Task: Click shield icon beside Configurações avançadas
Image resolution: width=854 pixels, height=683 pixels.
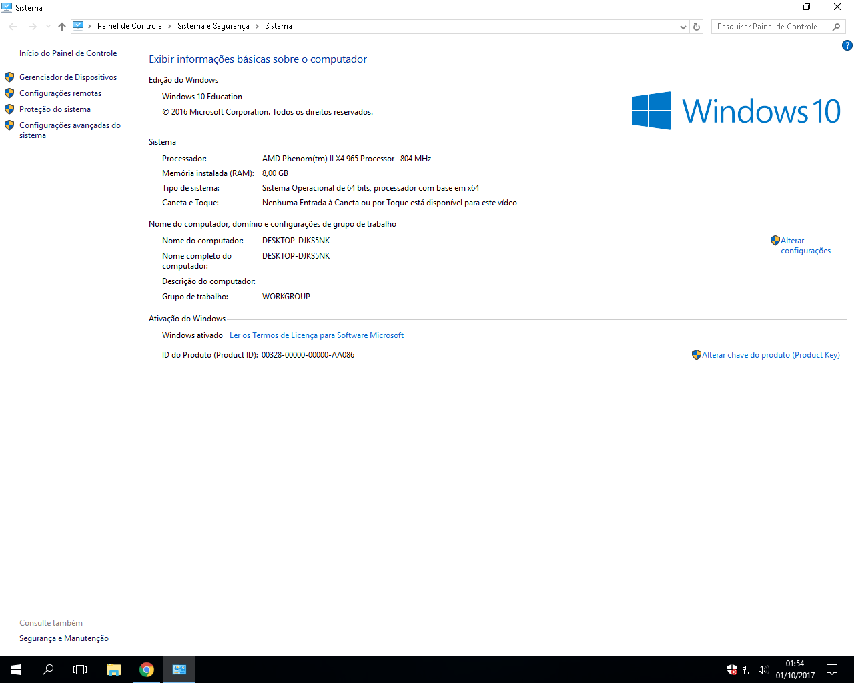Action: pos(9,125)
